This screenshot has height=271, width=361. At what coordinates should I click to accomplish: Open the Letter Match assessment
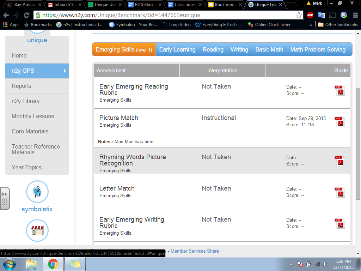click(117, 188)
